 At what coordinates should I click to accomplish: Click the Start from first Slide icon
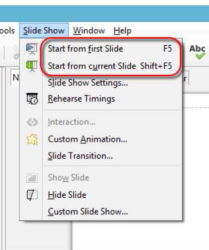(32, 49)
